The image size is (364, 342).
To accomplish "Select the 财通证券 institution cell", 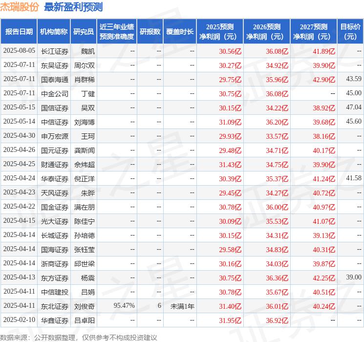I will click(x=55, y=165).
